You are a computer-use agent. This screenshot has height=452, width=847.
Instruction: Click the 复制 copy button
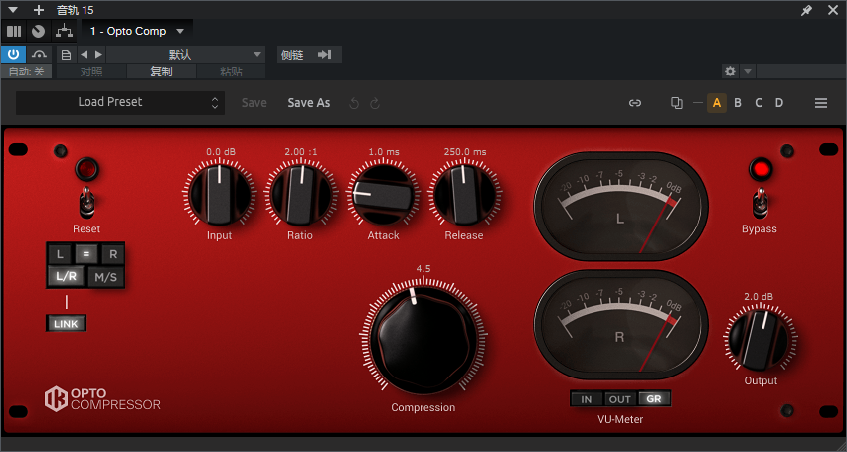pyautogui.click(x=161, y=72)
